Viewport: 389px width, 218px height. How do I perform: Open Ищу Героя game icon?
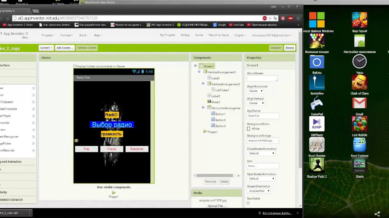point(360,20)
